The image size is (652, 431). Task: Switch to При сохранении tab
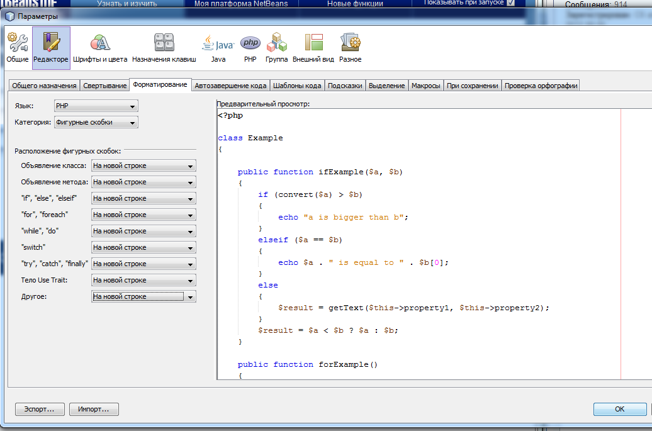click(473, 85)
